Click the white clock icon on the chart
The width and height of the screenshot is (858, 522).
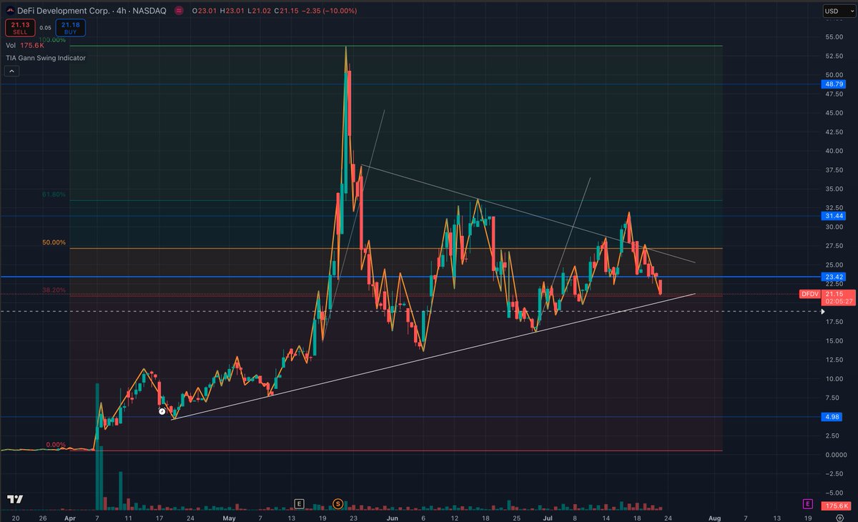click(162, 411)
